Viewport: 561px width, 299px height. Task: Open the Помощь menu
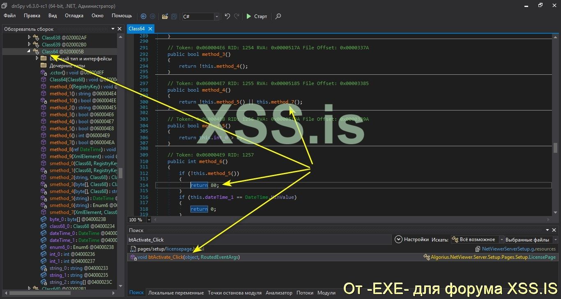tap(122, 16)
